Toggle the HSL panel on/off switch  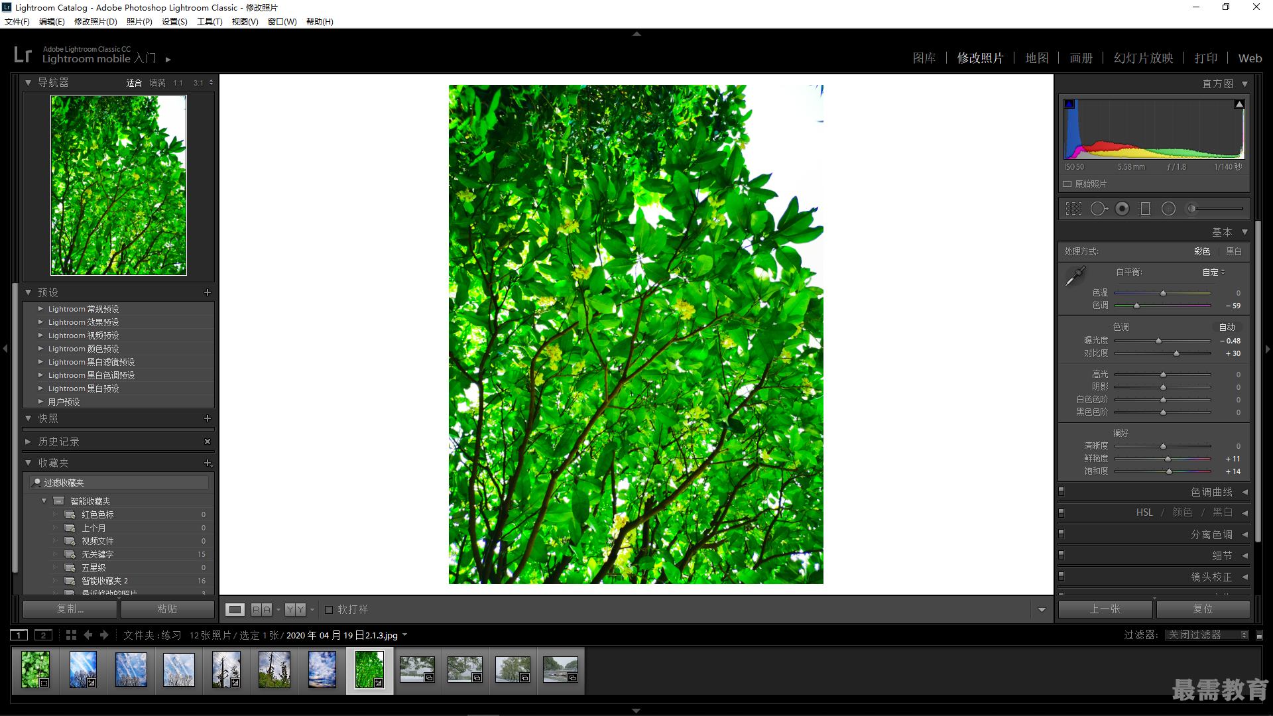pyautogui.click(x=1061, y=512)
